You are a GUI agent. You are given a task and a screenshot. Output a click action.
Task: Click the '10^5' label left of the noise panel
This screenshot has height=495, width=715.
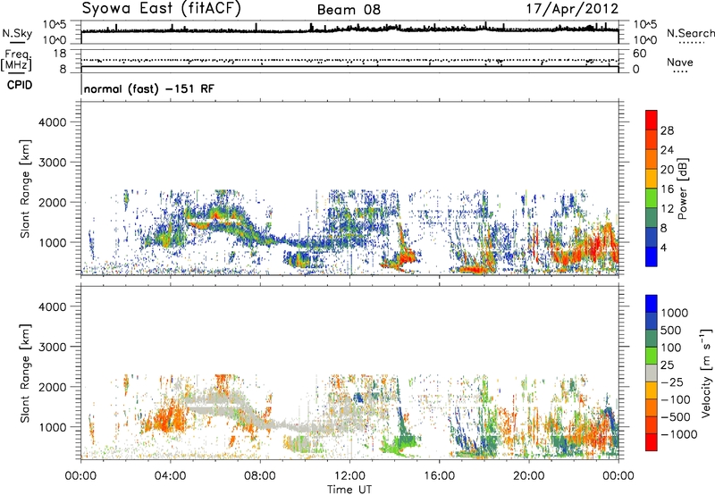coord(55,25)
